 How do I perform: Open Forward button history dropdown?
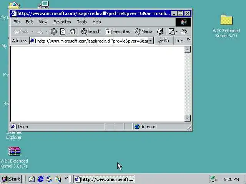click(x=47, y=32)
